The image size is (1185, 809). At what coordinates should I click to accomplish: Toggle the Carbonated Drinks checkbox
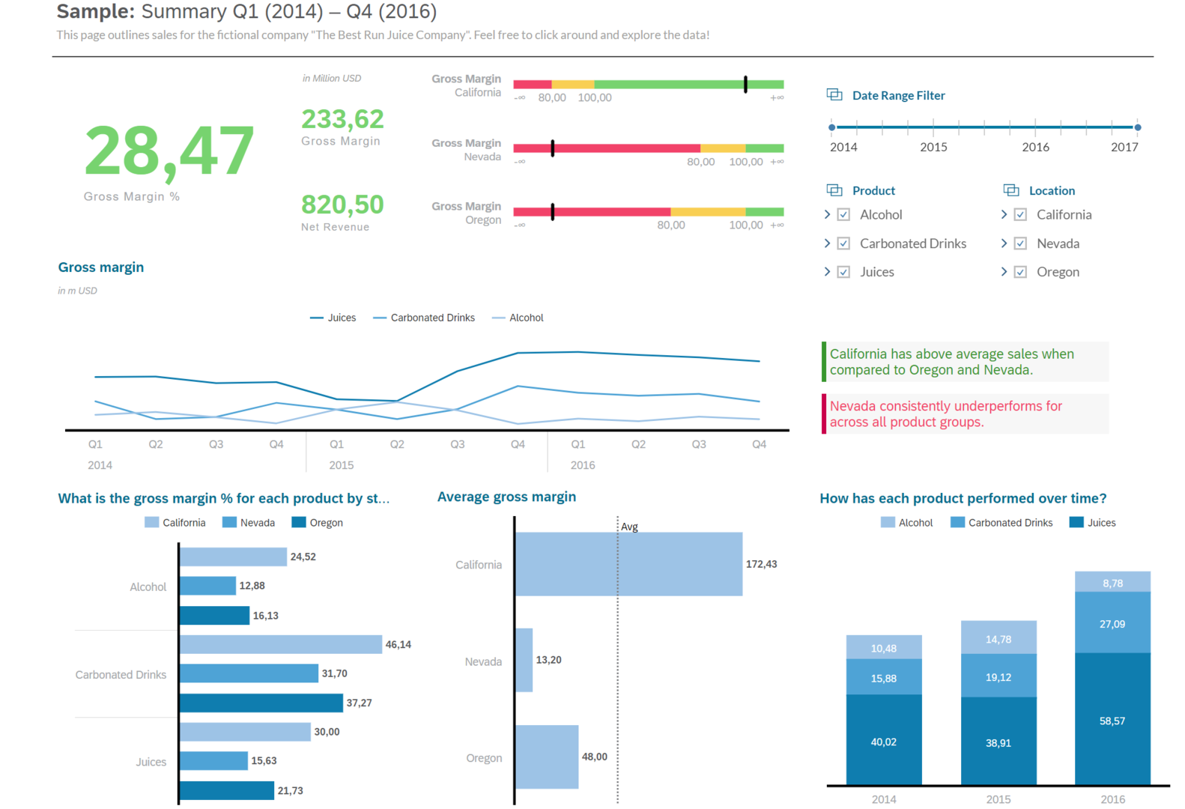click(843, 243)
